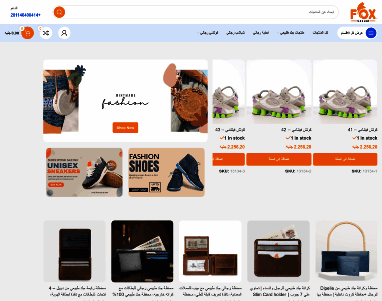Viewport: 382px width, 301px height.
Task: Add the size 42 sneaker to cart
Action: [278, 159]
